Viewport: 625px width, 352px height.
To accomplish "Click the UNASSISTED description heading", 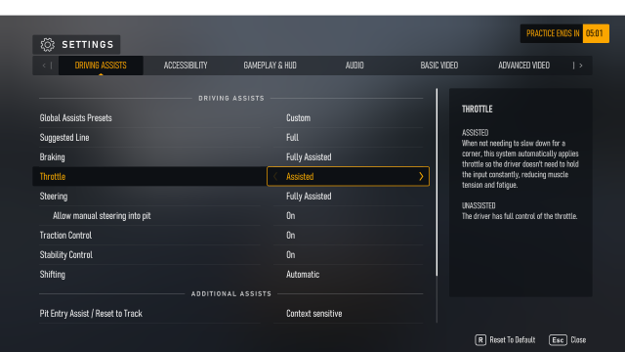I will tap(479, 206).
